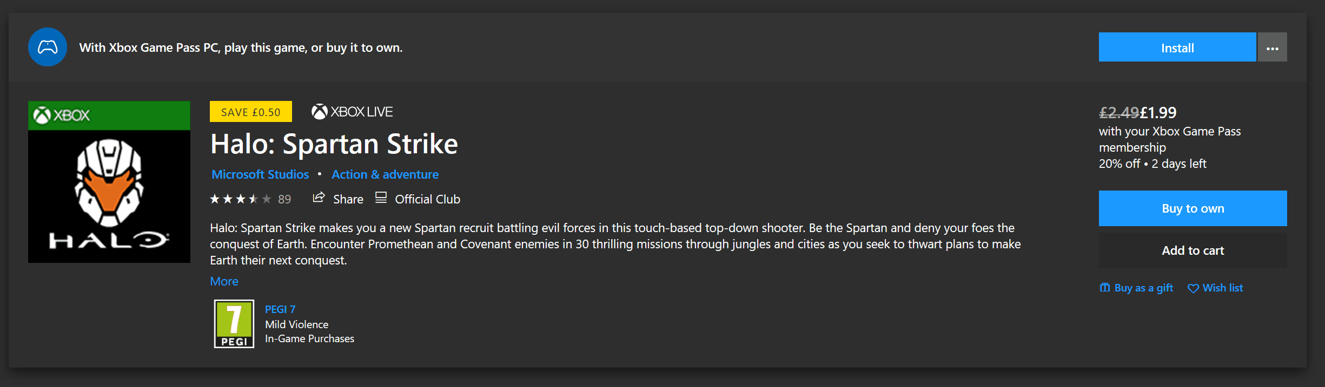The height and width of the screenshot is (387, 1325).
Task: Open the Action & adventure category link
Action: 385,174
